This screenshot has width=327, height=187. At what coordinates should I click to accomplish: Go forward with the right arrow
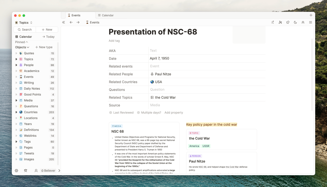[x=78, y=22]
